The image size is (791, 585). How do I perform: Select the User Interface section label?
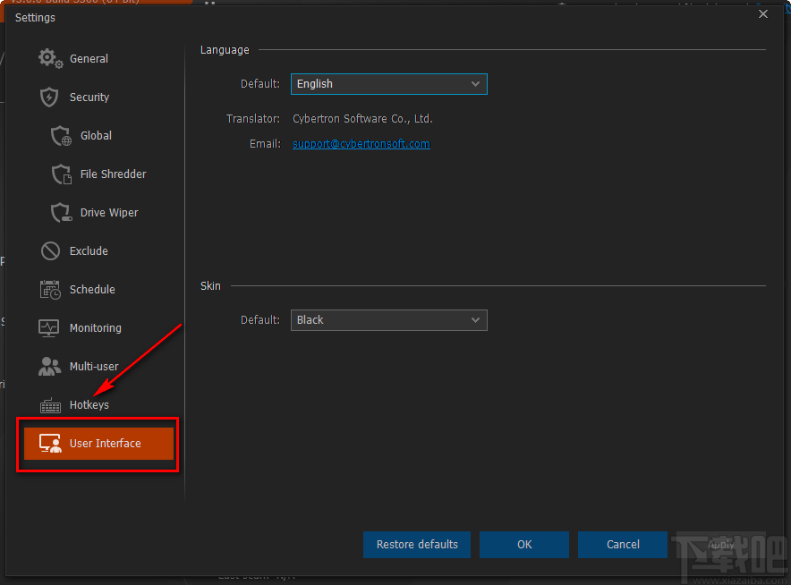[105, 444]
